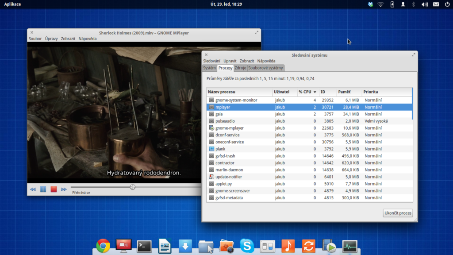Image resolution: width=453 pixels, height=255 pixels.
Task: Click the playback seek slider handle
Action: tap(132, 187)
